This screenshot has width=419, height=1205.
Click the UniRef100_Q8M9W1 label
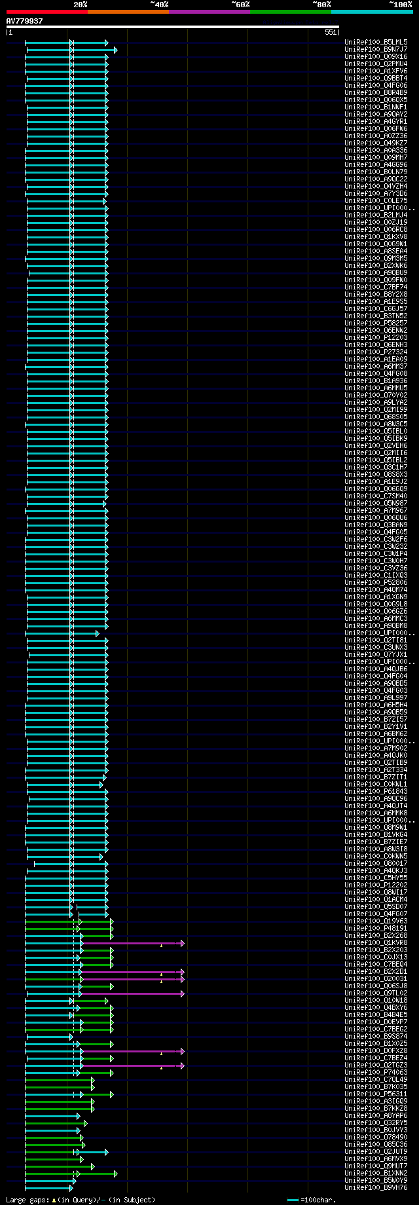tap(376, 827)
